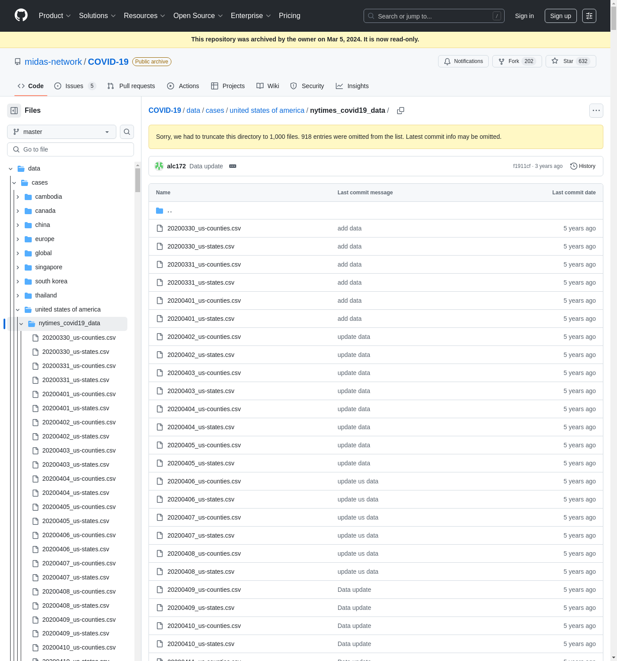This screenshot has height=661, width=617.
Task: Open 20200402_us-counties.csv in file list
Action: 204,337
